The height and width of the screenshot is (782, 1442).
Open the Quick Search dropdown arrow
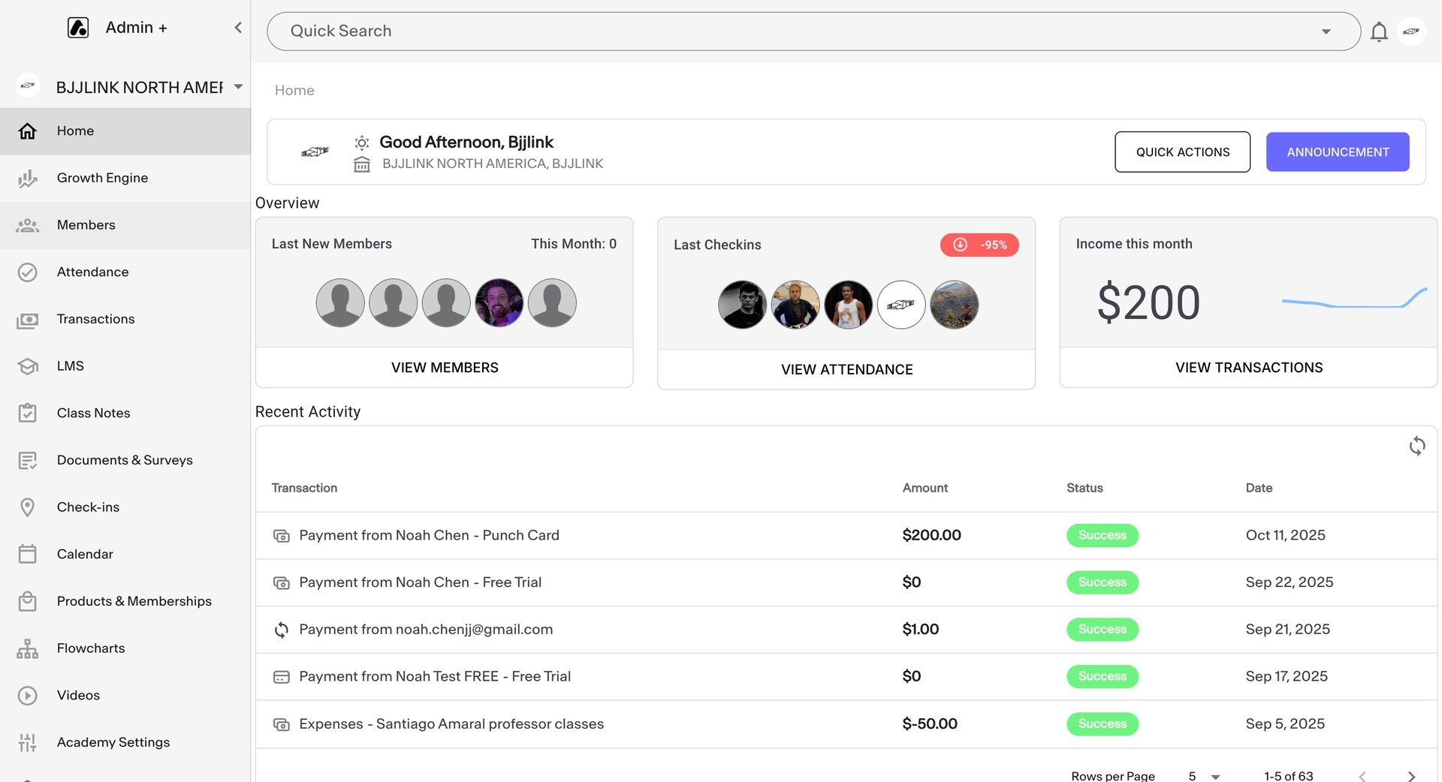point(1326,32)
